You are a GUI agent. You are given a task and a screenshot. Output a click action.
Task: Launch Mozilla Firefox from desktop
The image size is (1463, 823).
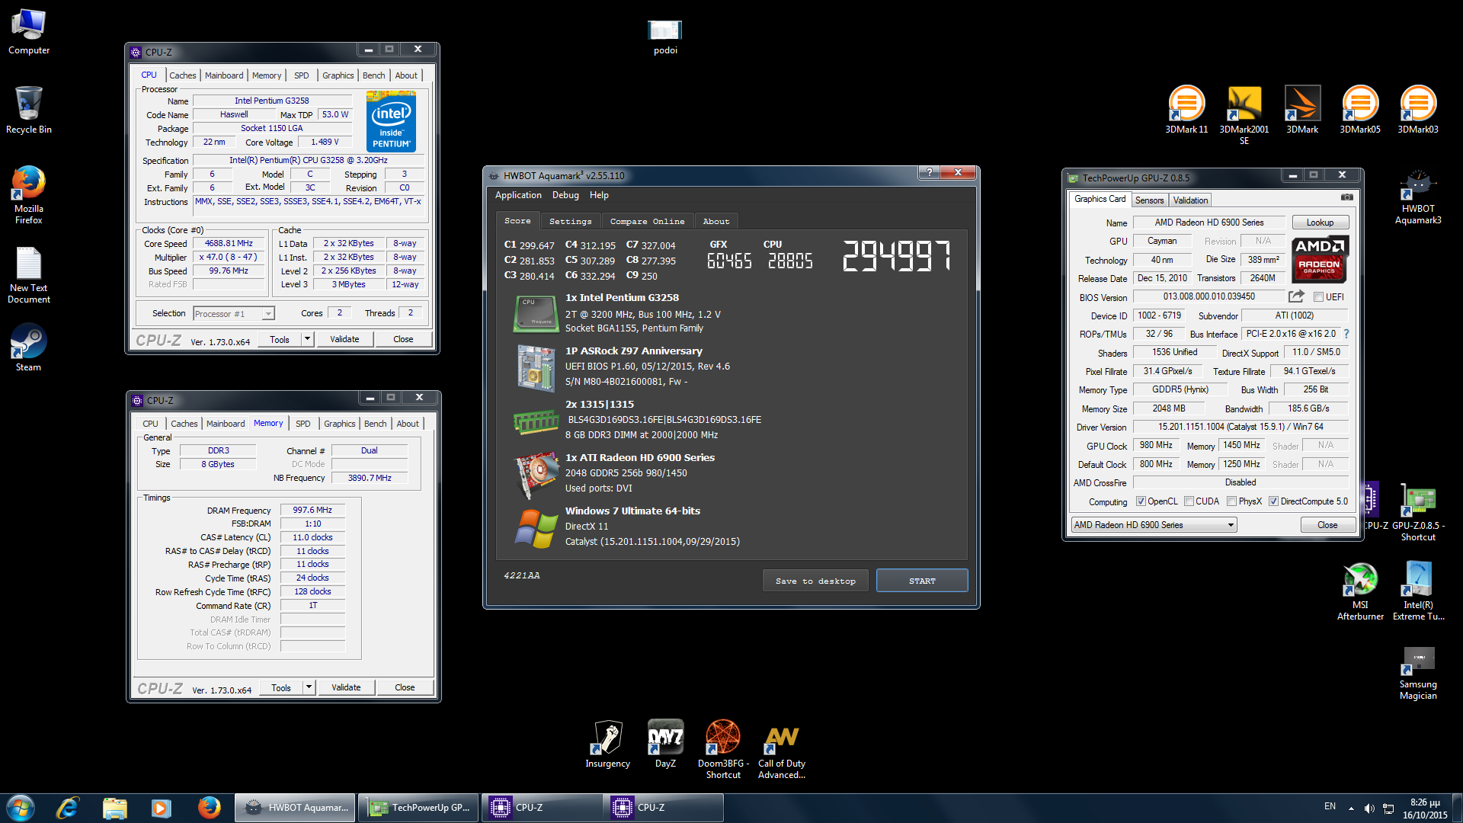point(29,195)
